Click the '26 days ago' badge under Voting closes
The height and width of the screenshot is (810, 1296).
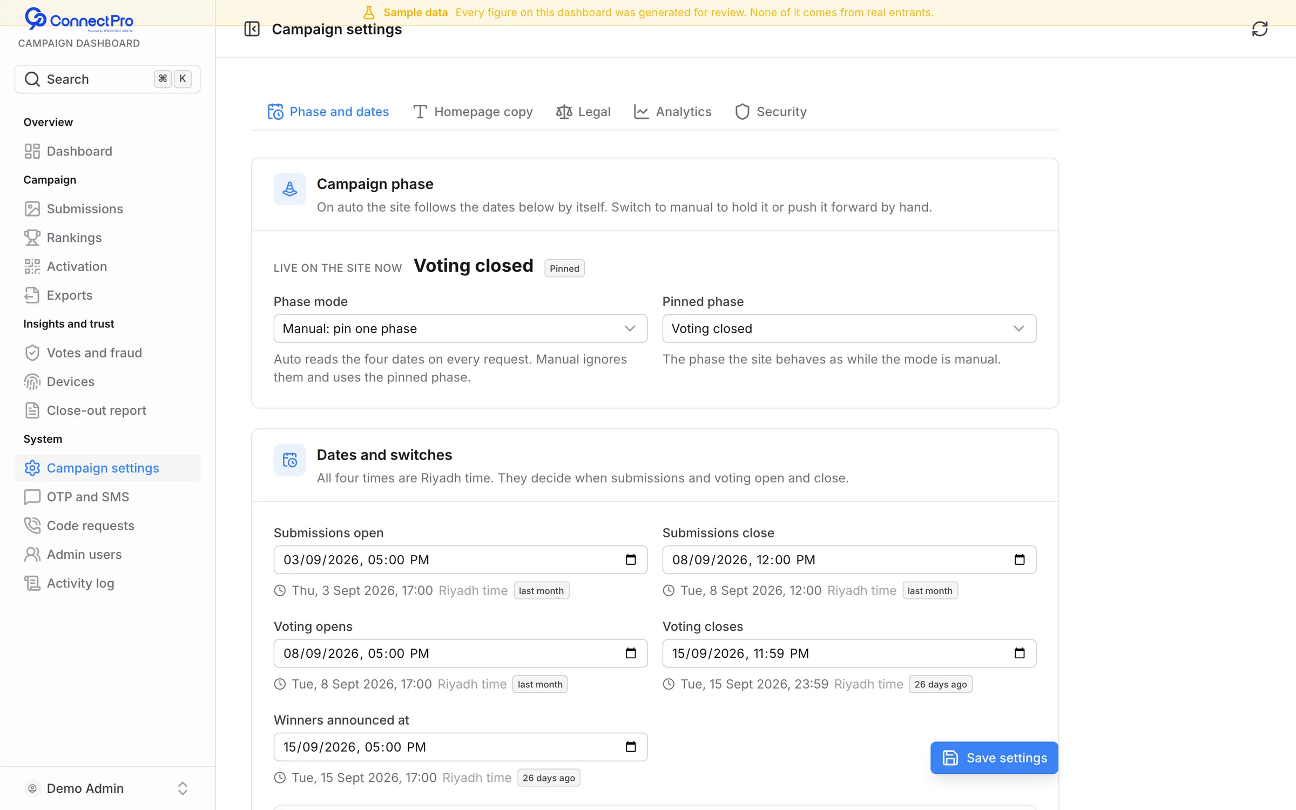point(941,684)
